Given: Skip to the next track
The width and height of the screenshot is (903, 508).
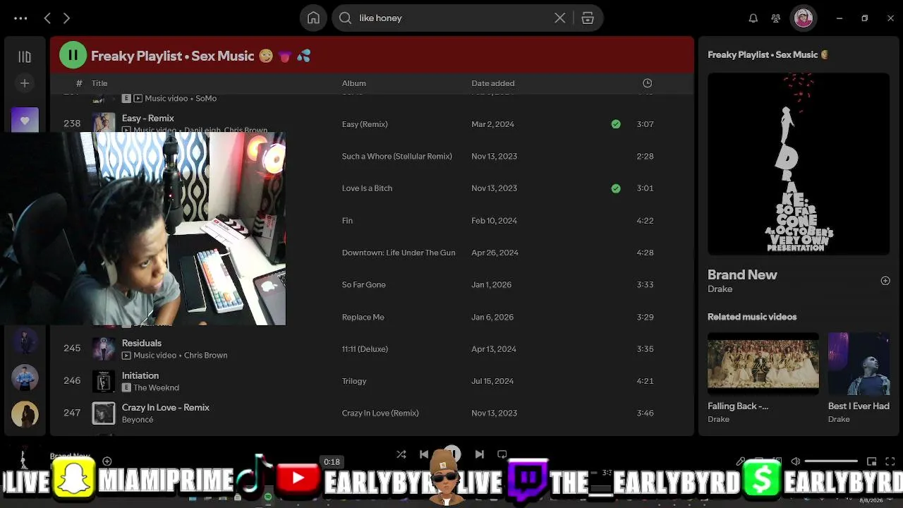Looking at the screenshot, I should coord(480,454).
